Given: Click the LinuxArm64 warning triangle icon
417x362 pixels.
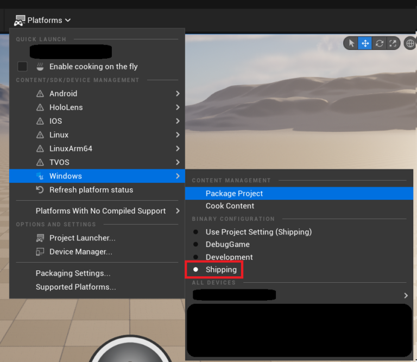Looking at the screenshot, I should pyautogui.click(x=40, y=149).
